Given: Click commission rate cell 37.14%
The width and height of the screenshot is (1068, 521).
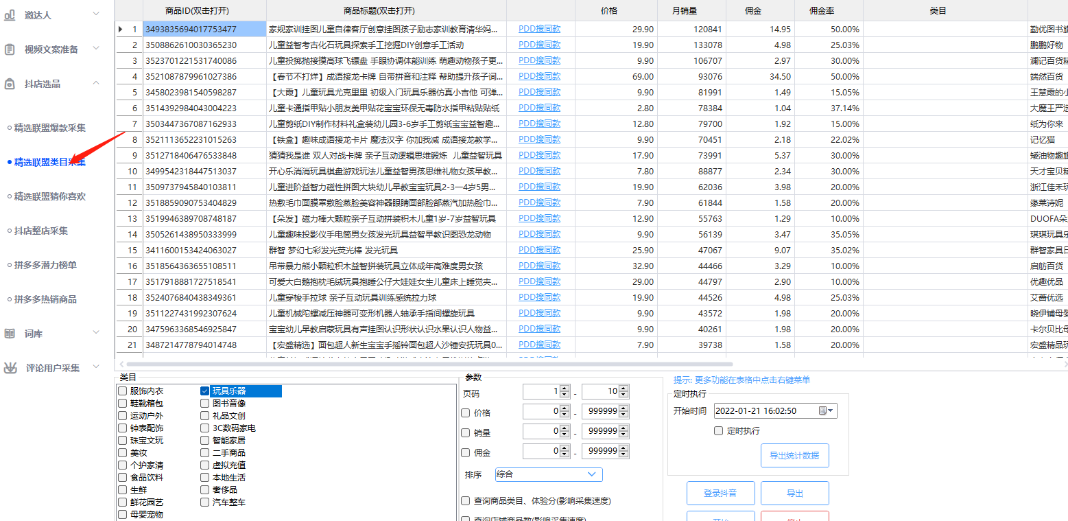Looking at the screenshot, I should click(829, 108).
